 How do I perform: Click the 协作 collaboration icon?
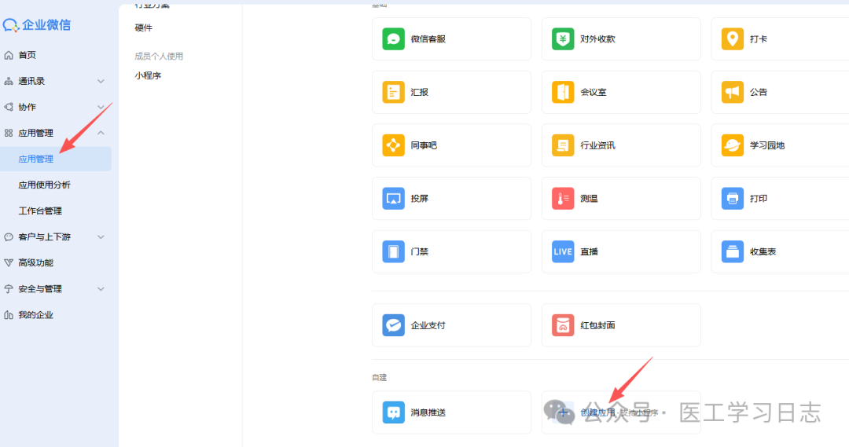pyautogui.click(x=9, y=107)
